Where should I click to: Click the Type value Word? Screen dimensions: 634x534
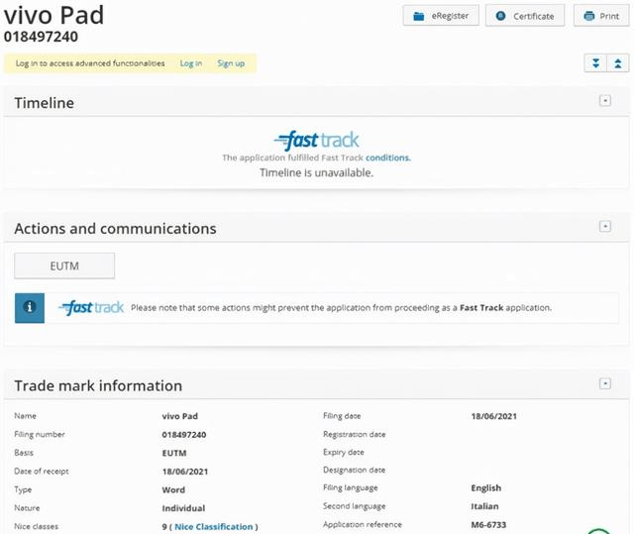173,489
